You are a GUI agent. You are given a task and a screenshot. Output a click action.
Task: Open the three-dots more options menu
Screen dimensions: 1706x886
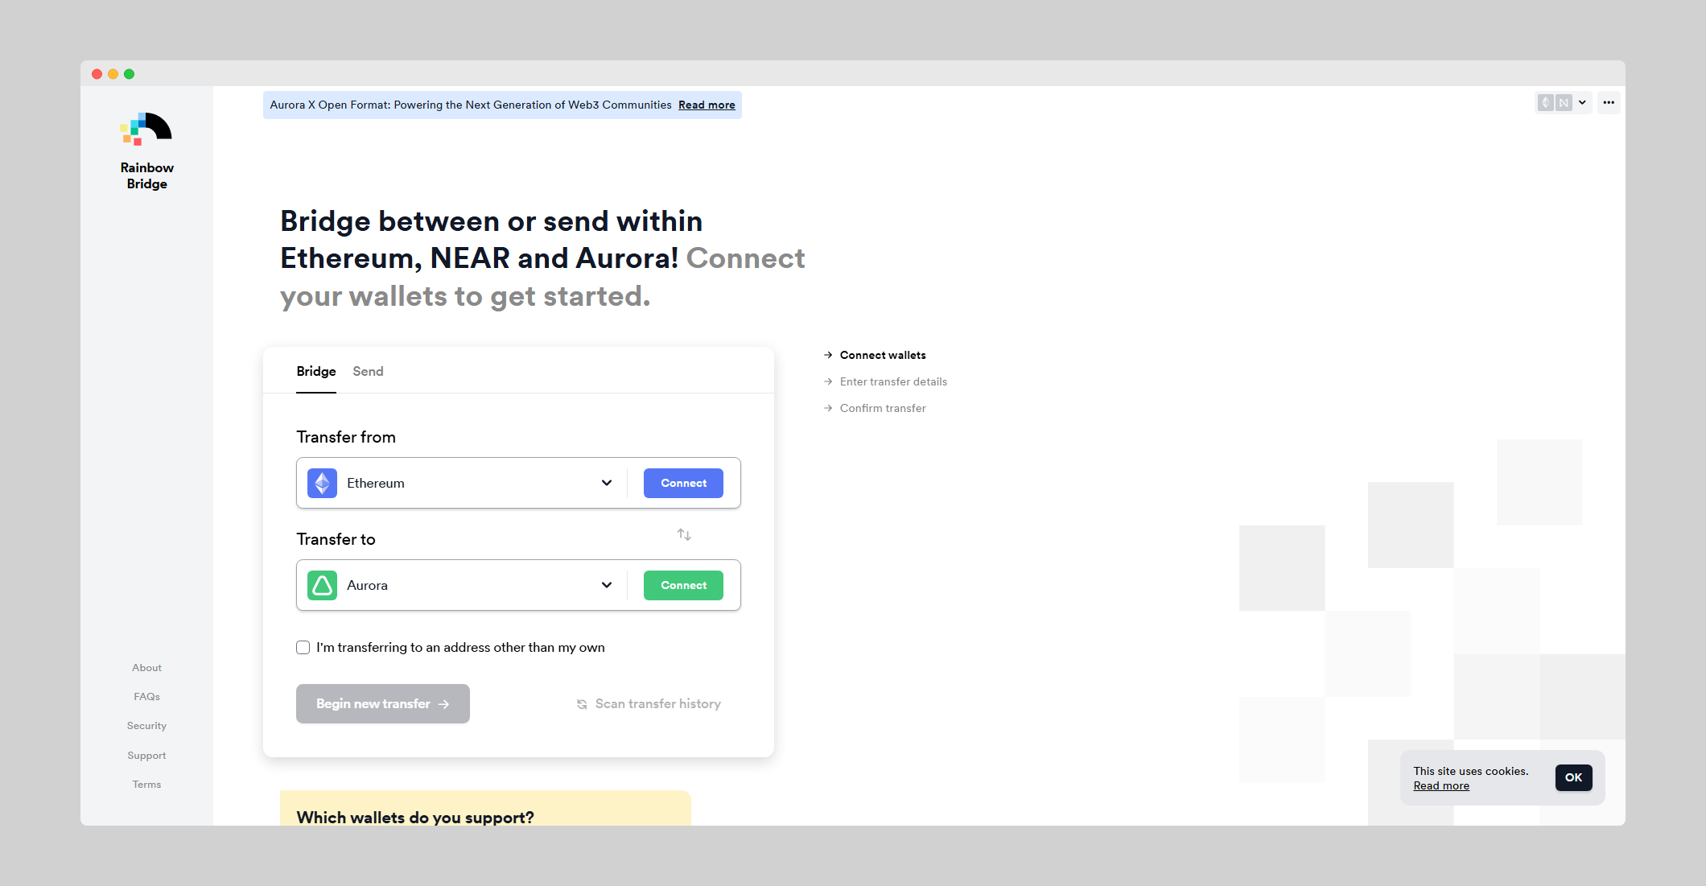point(1609,102)
